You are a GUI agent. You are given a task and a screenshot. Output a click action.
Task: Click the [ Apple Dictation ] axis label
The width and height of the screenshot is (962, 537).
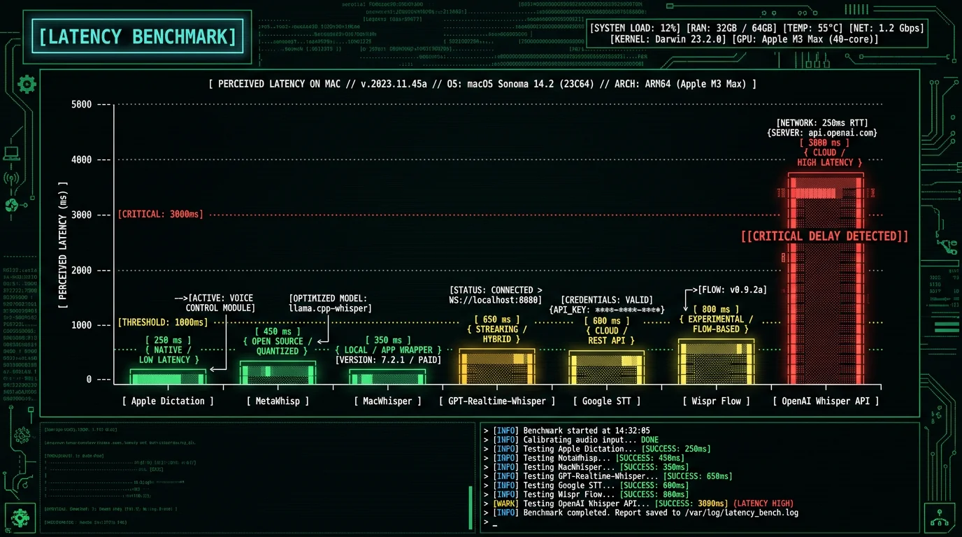(168, 401)
